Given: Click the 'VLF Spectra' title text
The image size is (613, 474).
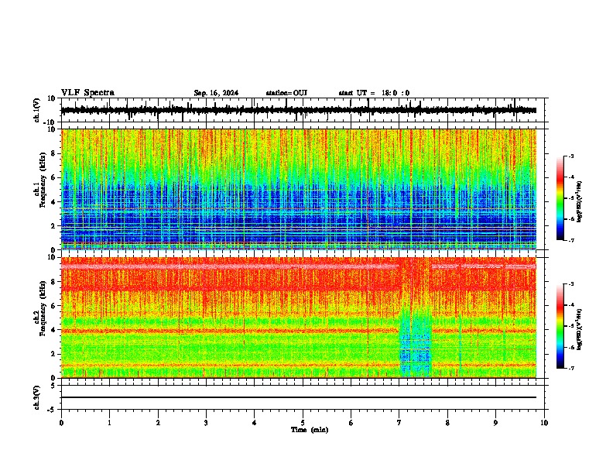Looking at the screenshot, I should click(87, 93).
